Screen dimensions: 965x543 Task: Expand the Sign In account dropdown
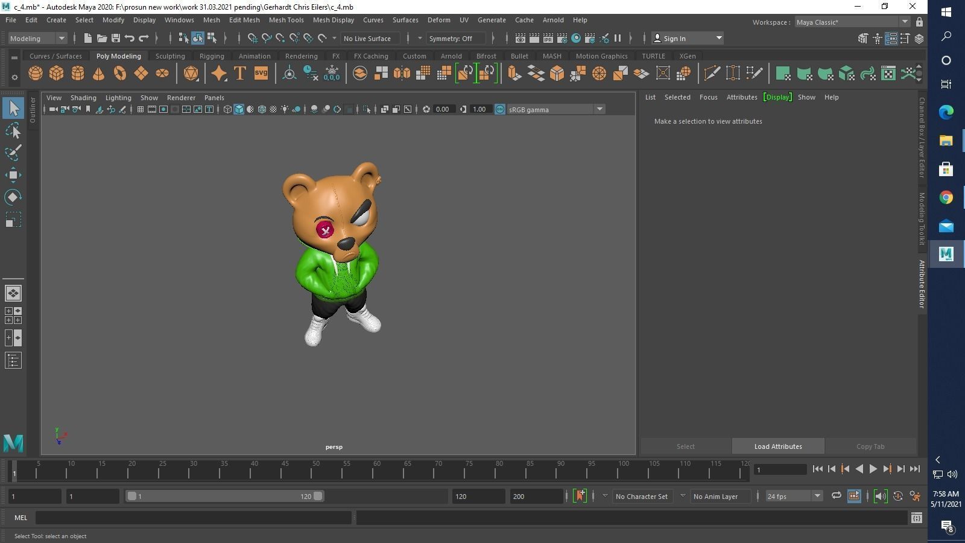pyautogui.click(x=688, y=38)
